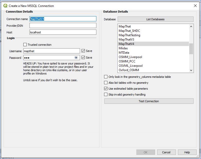This screenshot has height=159, width=201.
Task: Close the MSSQL connection dialog
Action: tap(195, 6)
